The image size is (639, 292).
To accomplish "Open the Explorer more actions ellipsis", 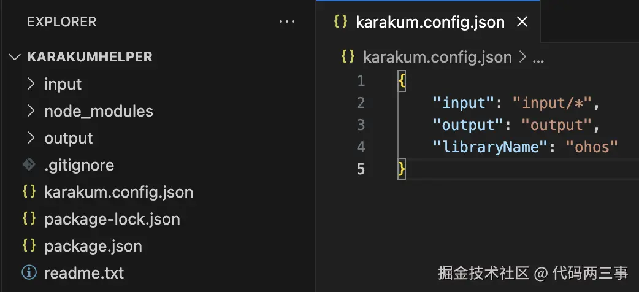I will click(286, 22).
